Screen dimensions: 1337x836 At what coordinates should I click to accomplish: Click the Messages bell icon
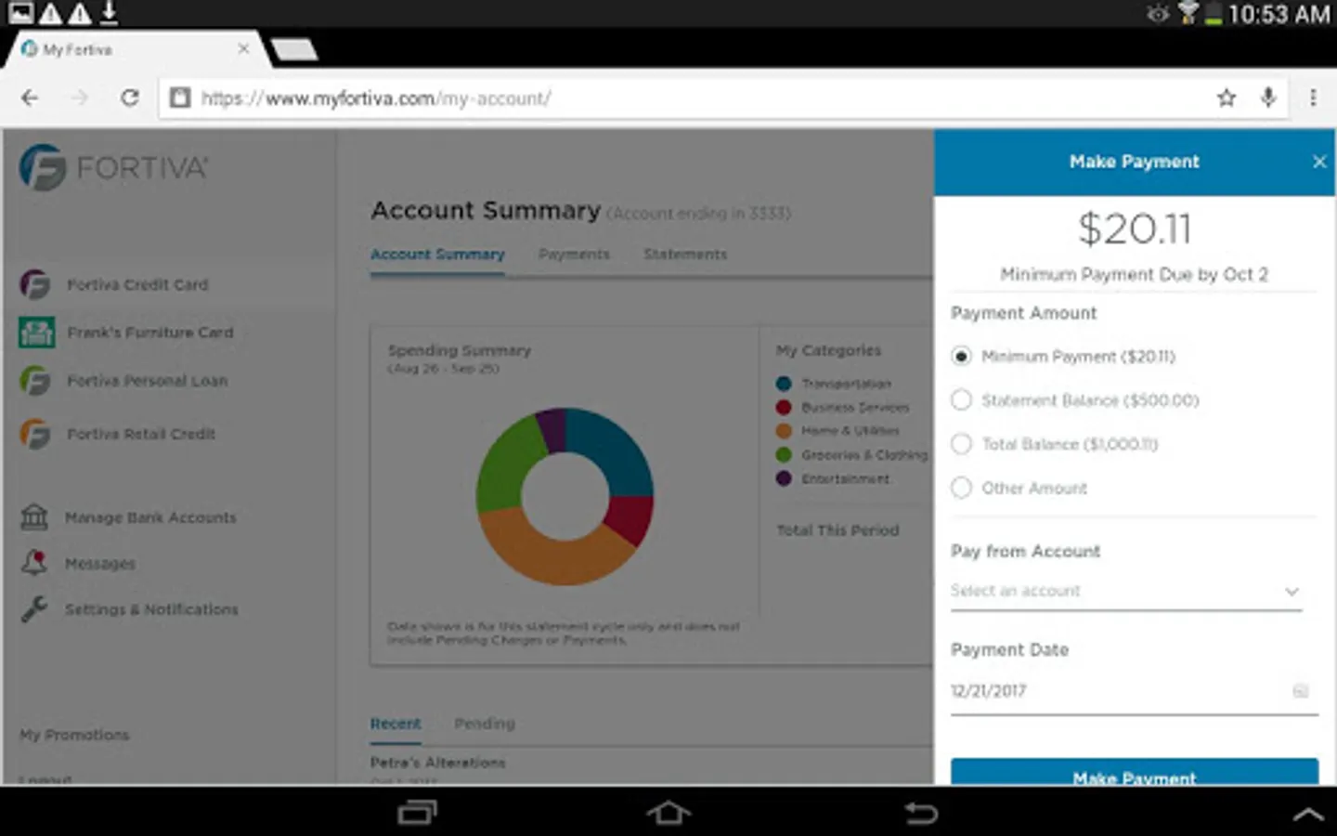pos(34,563)
